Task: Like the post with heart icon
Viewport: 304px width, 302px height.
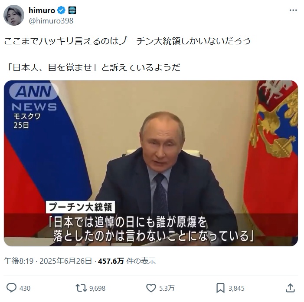Action: click(x=151, y=288)
